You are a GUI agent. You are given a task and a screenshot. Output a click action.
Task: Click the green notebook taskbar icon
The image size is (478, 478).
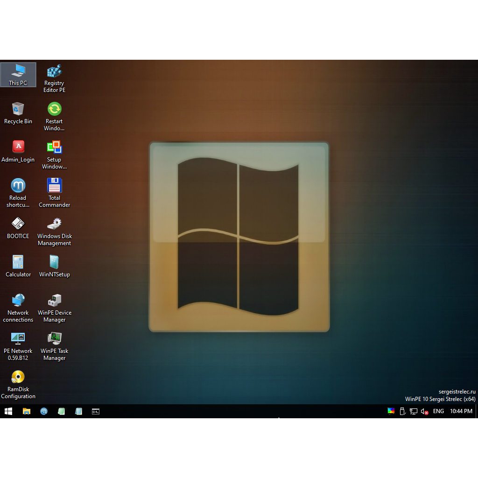coord(61,411)
